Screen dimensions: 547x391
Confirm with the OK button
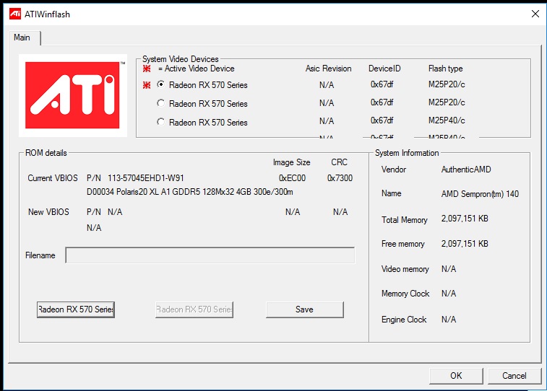tap(455, 375)
